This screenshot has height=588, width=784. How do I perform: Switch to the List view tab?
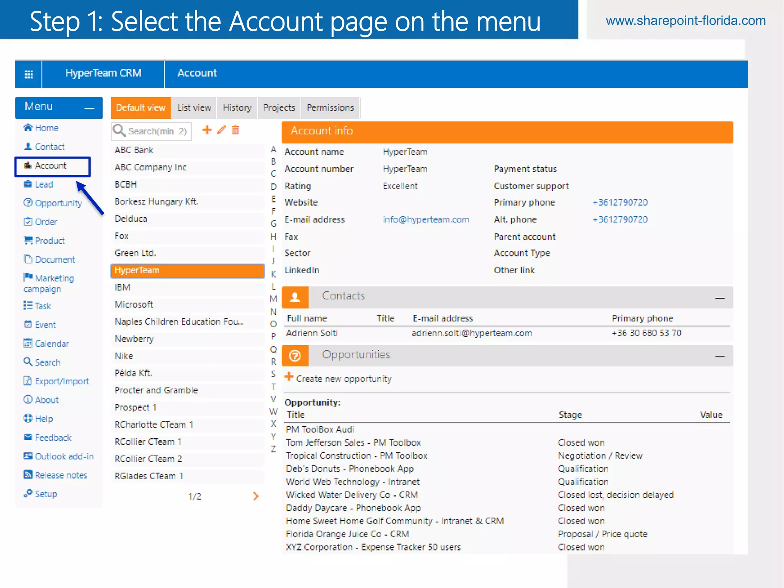[x=194, y=108]
